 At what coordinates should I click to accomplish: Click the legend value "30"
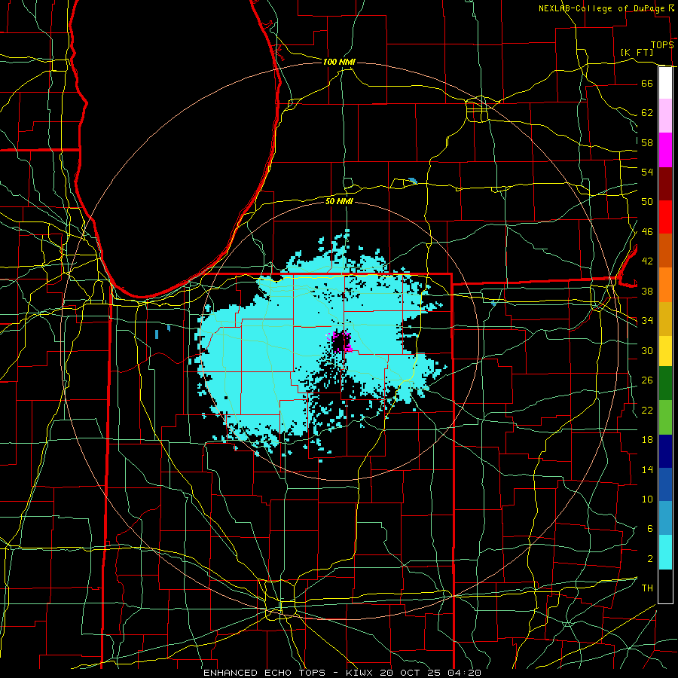point(647,350)
